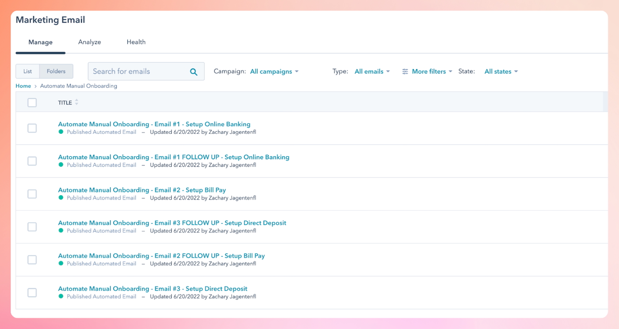Open Email #3 FOLLOW UP - Setup Direct Deposit
Screen dimensions: 619x329
click(x=172, y=223)
